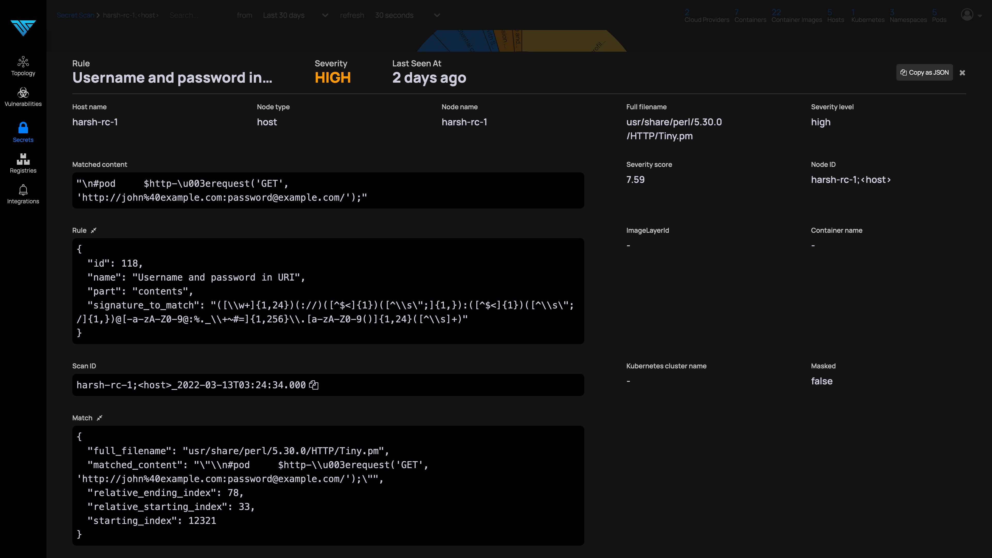Select the Node ID harsh-rc-1;<host> value
This screenshot has width=992, height=558.
(851, 180)
